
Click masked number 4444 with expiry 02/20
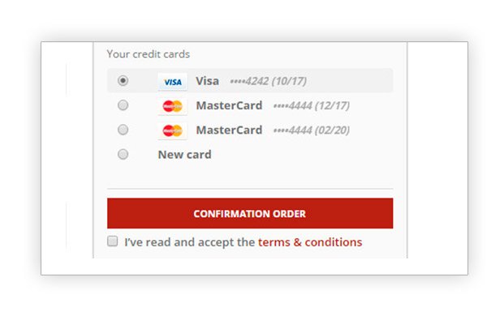point(312,130)
